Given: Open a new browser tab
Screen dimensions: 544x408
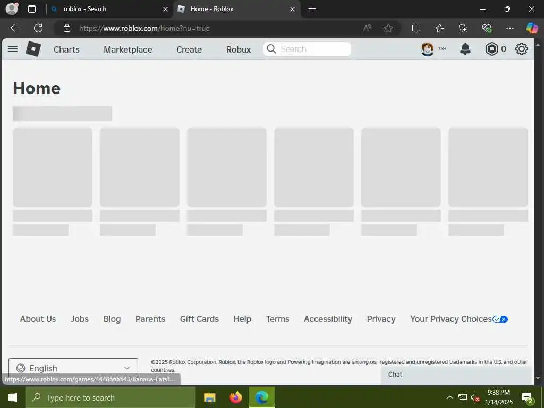Looking at the screenshot, I should [x=312, y=9].
